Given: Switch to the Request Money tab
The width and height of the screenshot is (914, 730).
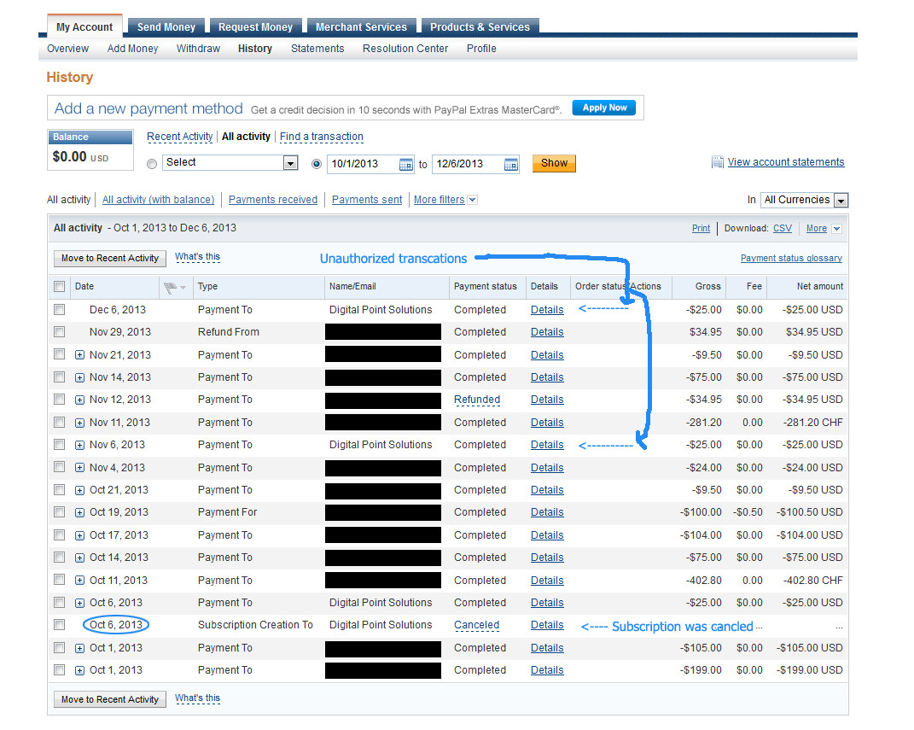Looking at the screenshot, I should point(255,26).
